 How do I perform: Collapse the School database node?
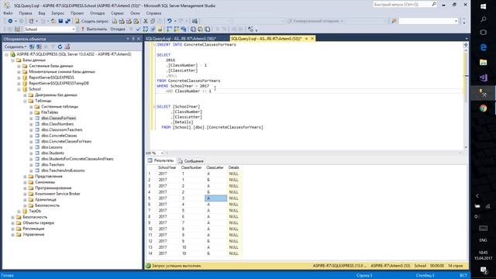click(x=19, y=89)
